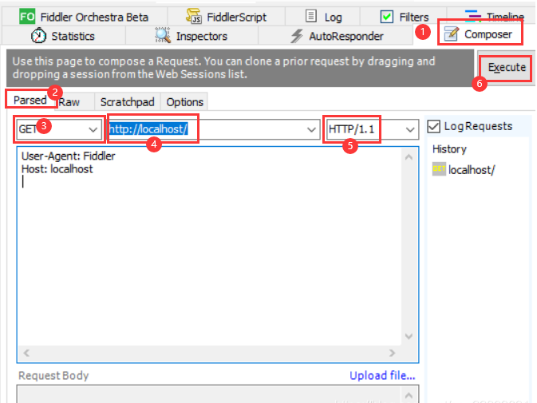The width and height of the screenshot is (537, 403).
Task: Switch to the Filters tab
Action: point(403,17)
